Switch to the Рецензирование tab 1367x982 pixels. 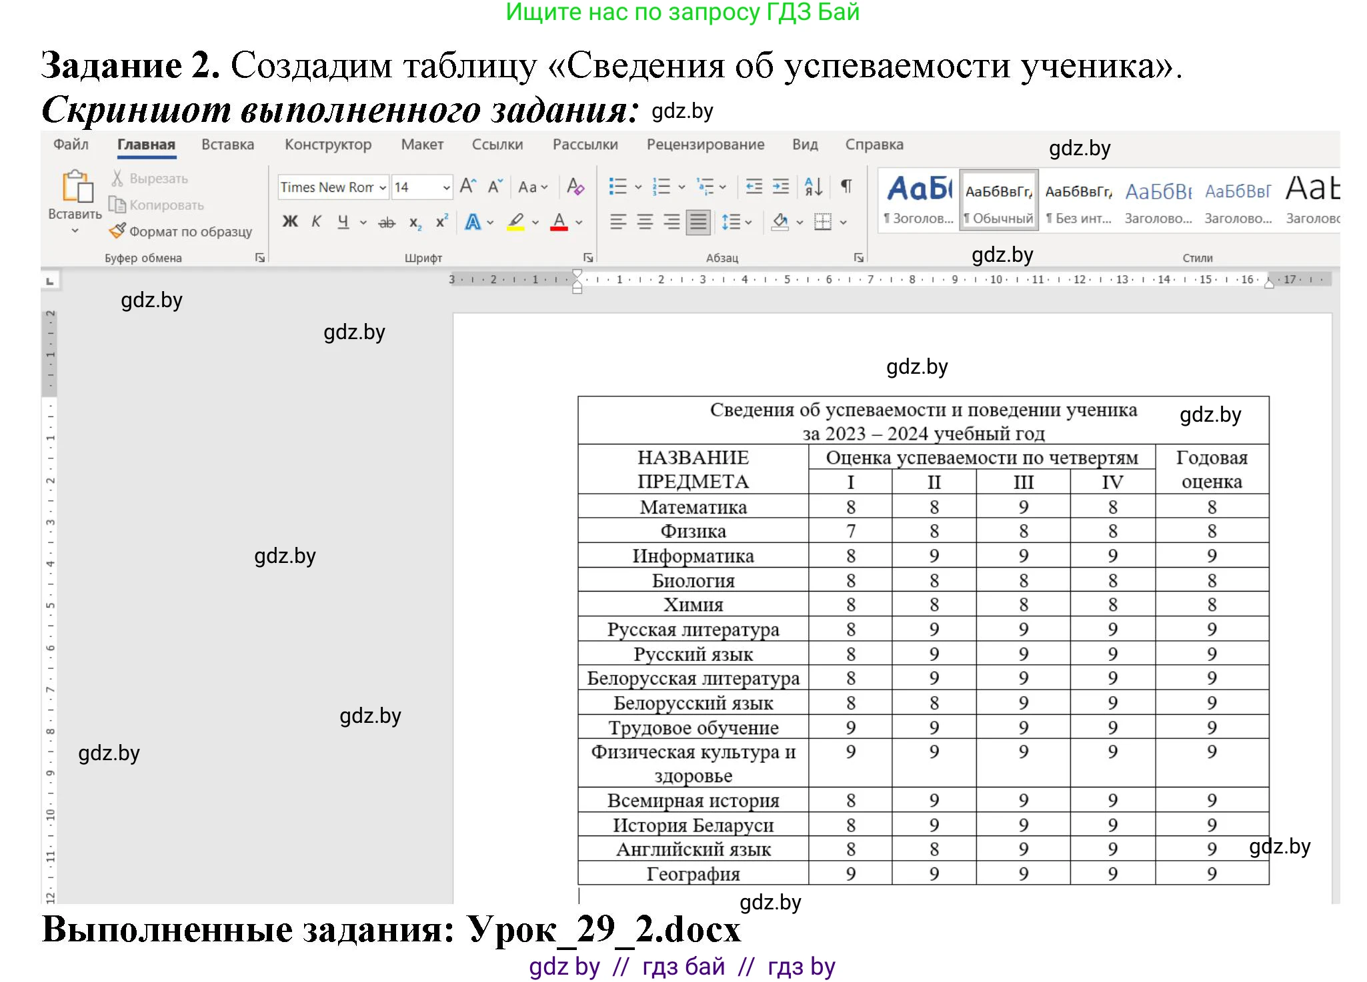click(706, 145)
